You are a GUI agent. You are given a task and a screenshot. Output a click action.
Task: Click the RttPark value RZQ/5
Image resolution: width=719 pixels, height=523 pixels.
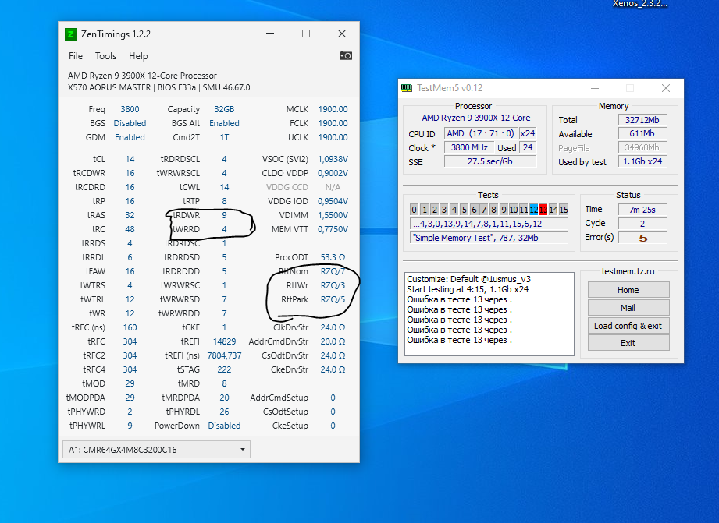click(333, 299)
